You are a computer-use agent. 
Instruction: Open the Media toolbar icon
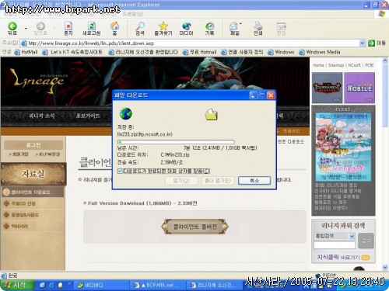pyautogui.click(x=186, y=29)
